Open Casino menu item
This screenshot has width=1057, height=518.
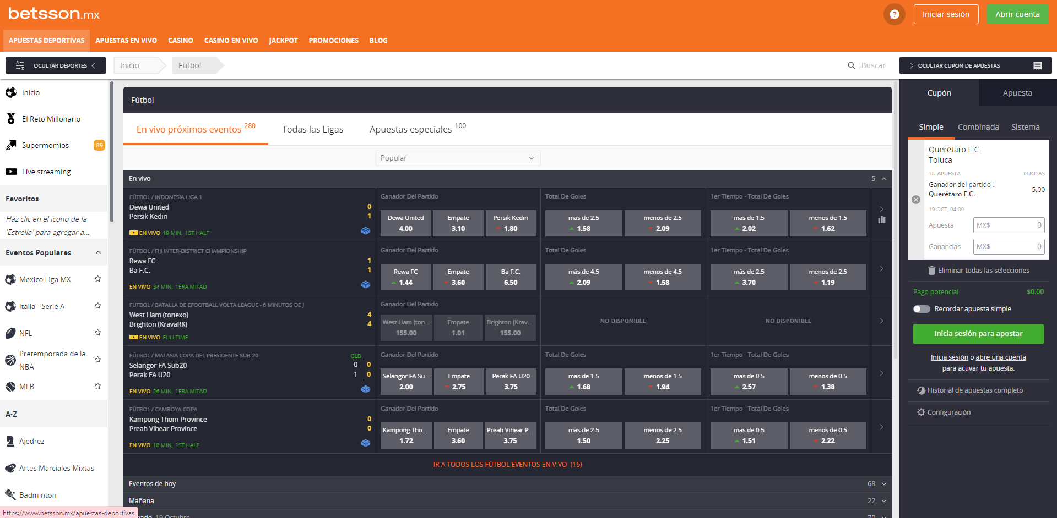coord(181,41)
